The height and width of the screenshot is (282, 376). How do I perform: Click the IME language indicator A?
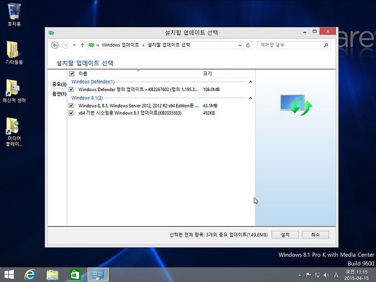point(336,275)
